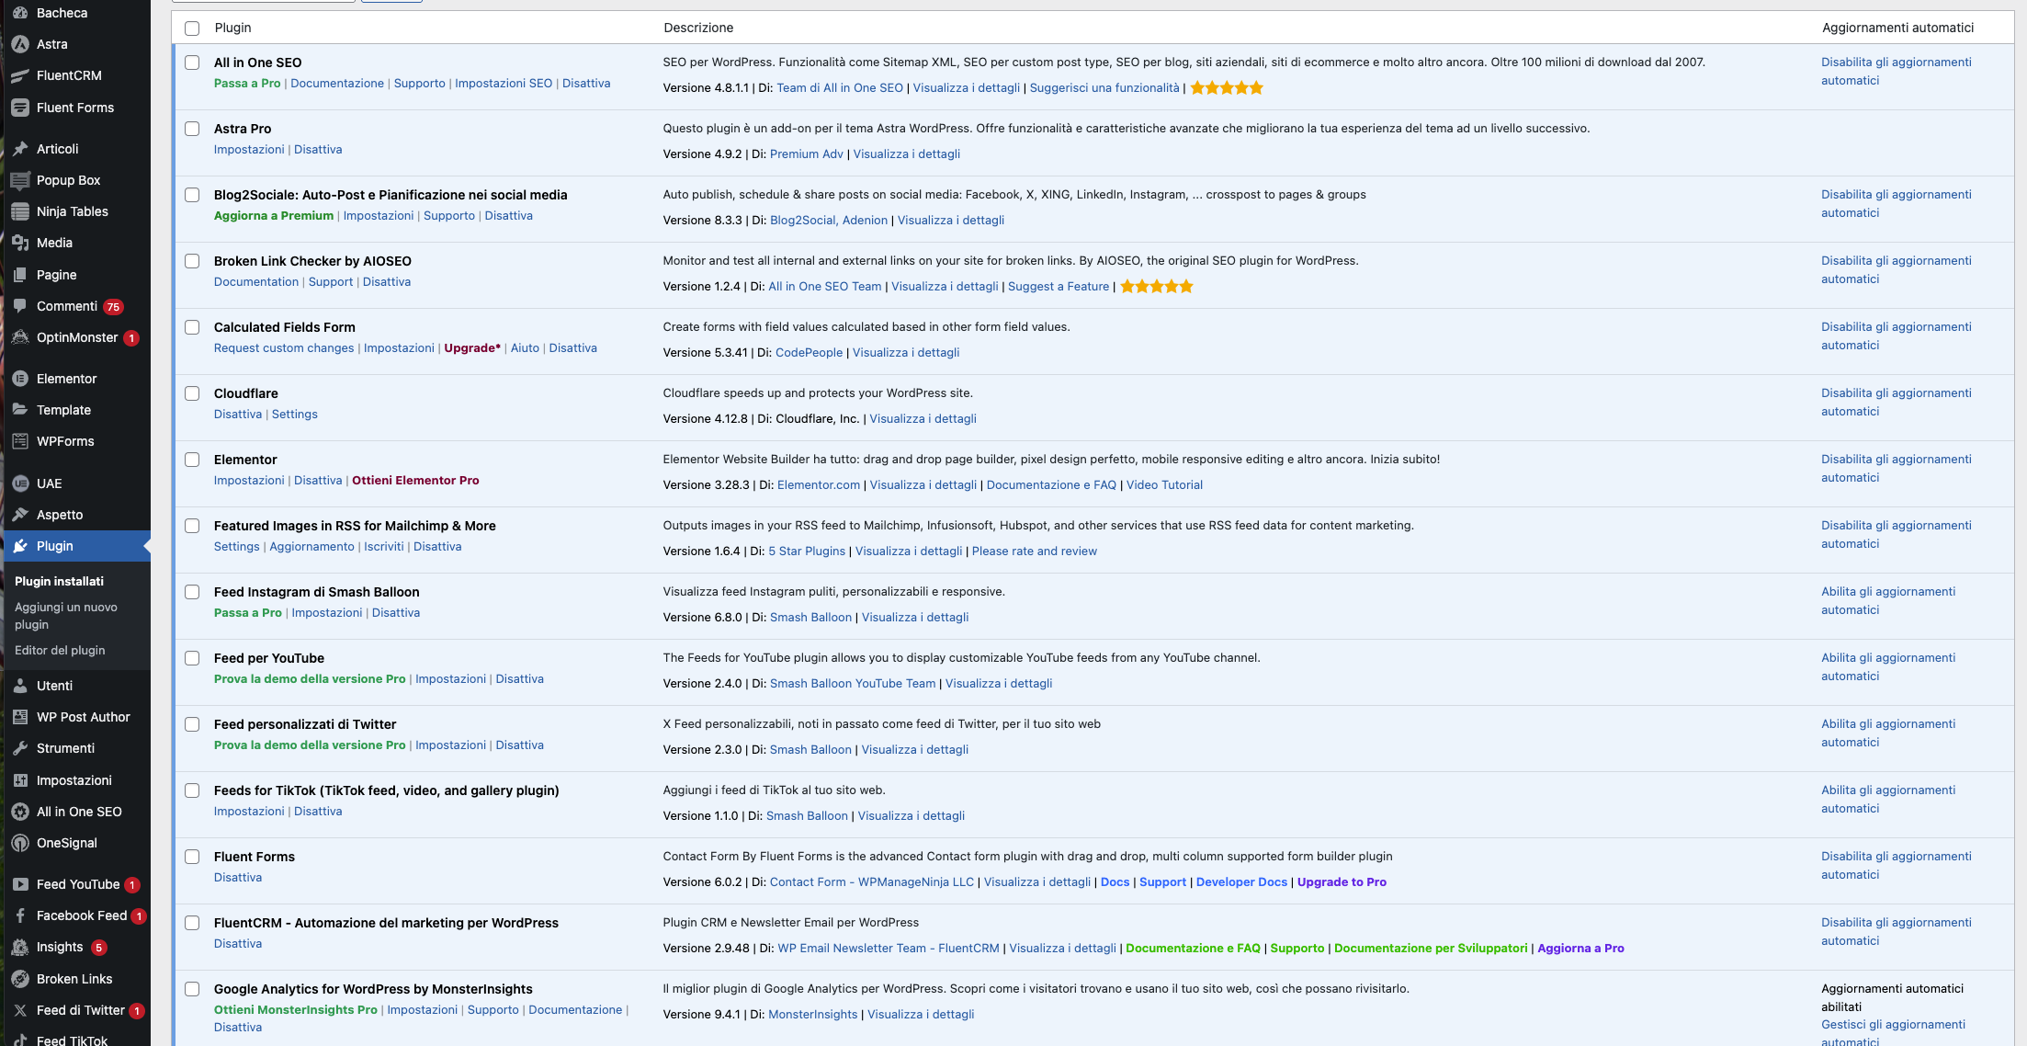The width and height of the screenshot is (2027, 1046).
Task: Click WPForms sidebar icon
Action: [x=20, y=441]
